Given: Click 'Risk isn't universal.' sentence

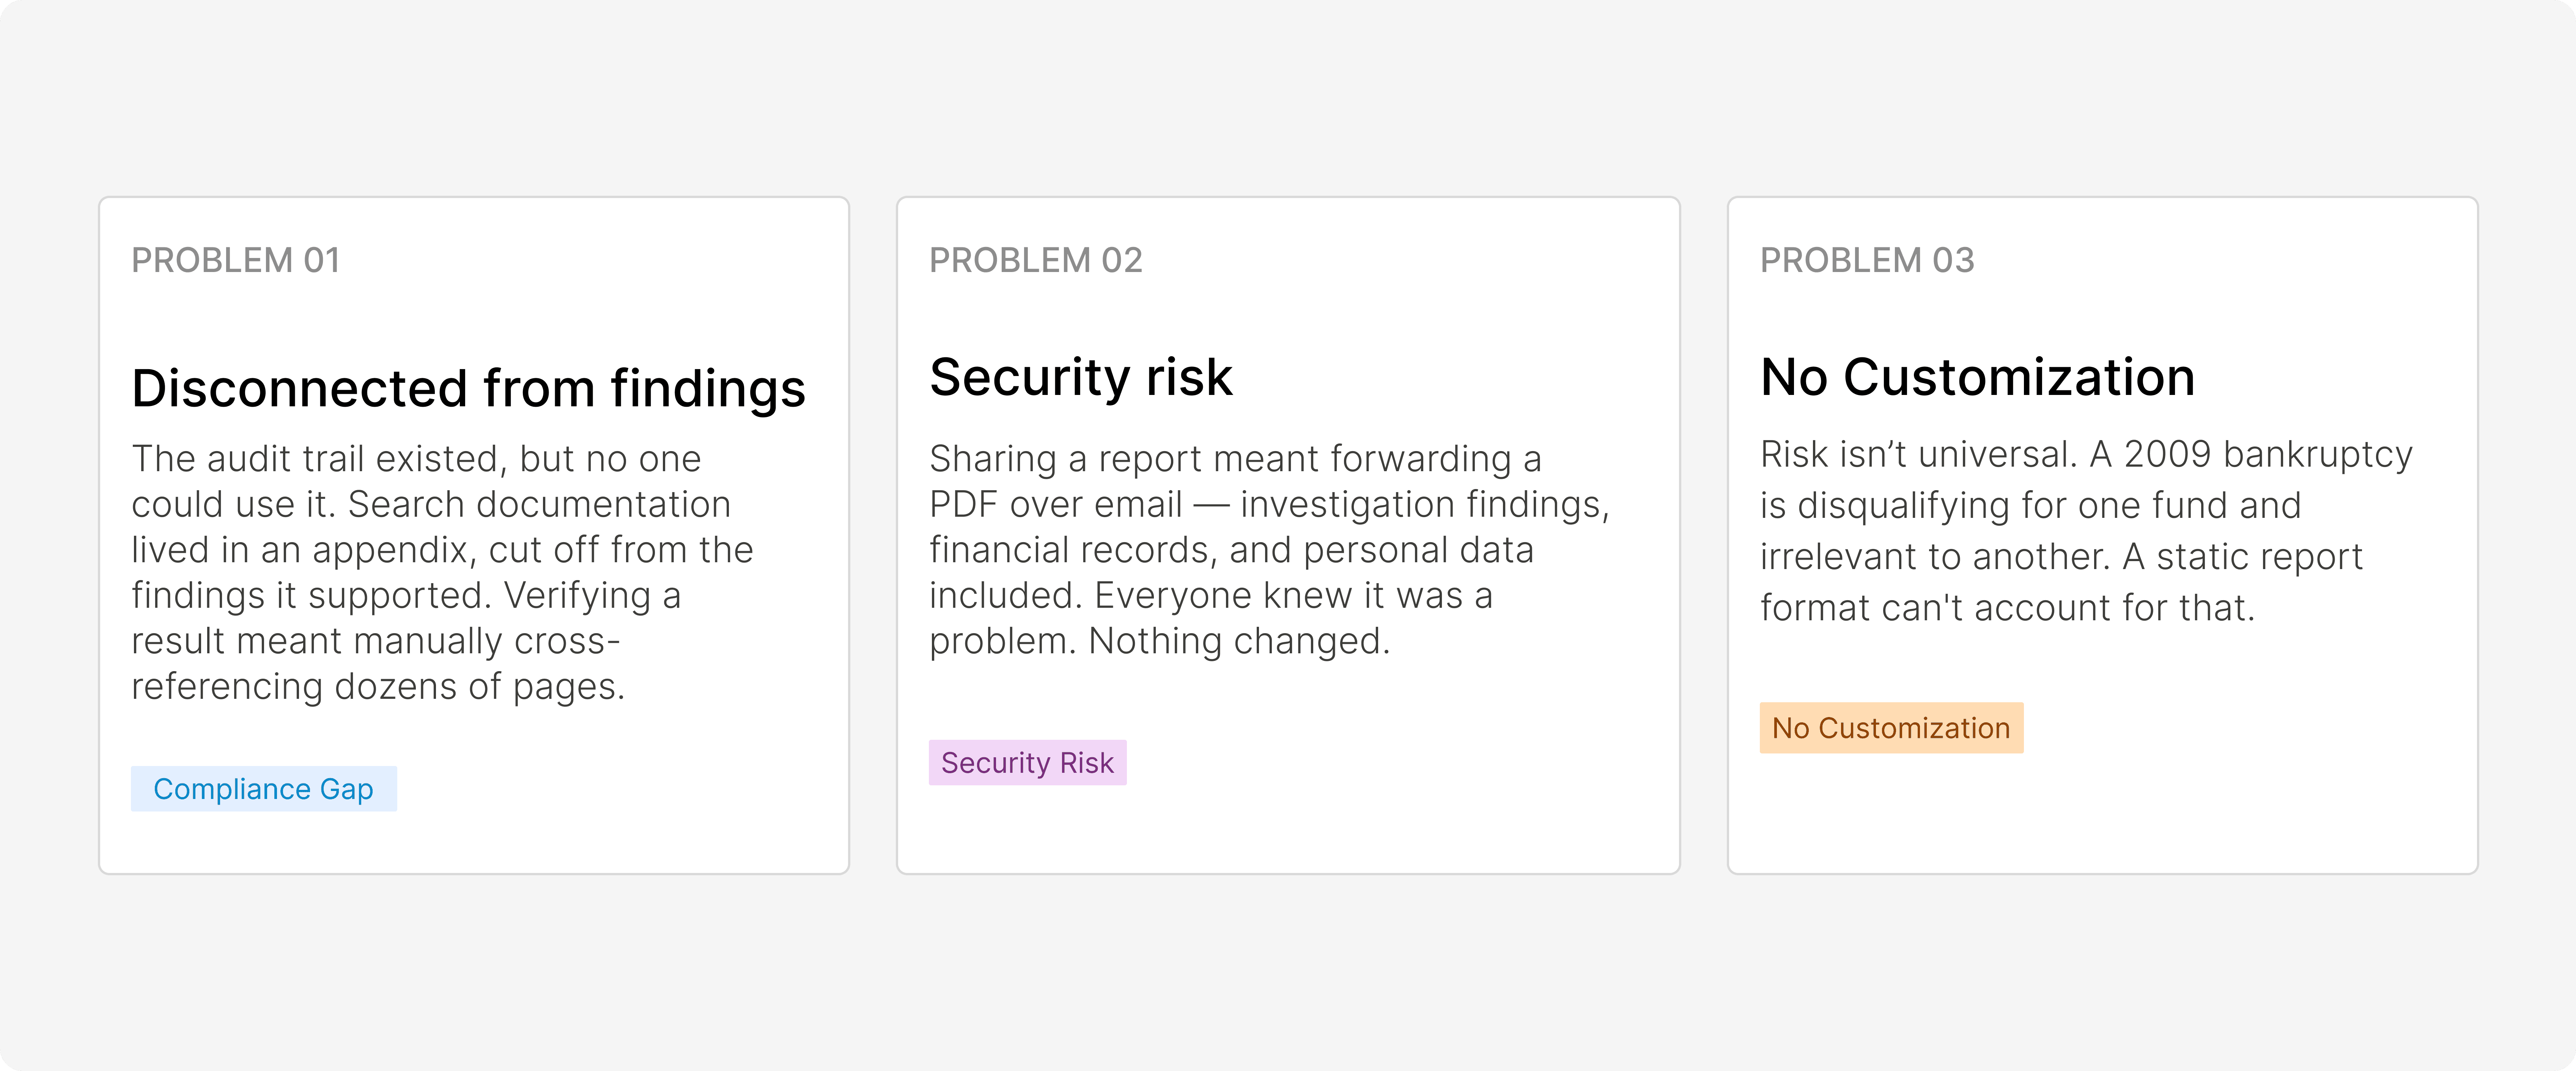Looking at the screenshot, I should tap(1918, 455).
